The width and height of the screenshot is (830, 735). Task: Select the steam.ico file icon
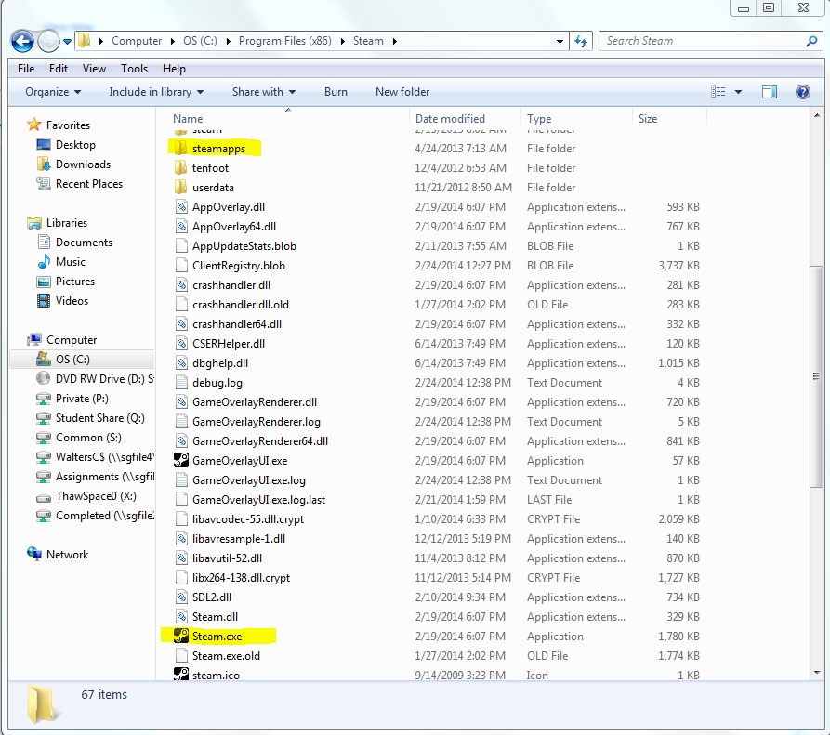[181, 675]
